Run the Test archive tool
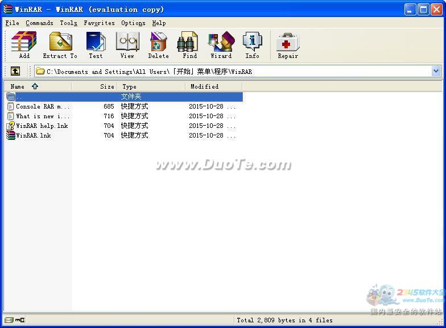The width and height of the screenshot is (446, 328). 96,44
